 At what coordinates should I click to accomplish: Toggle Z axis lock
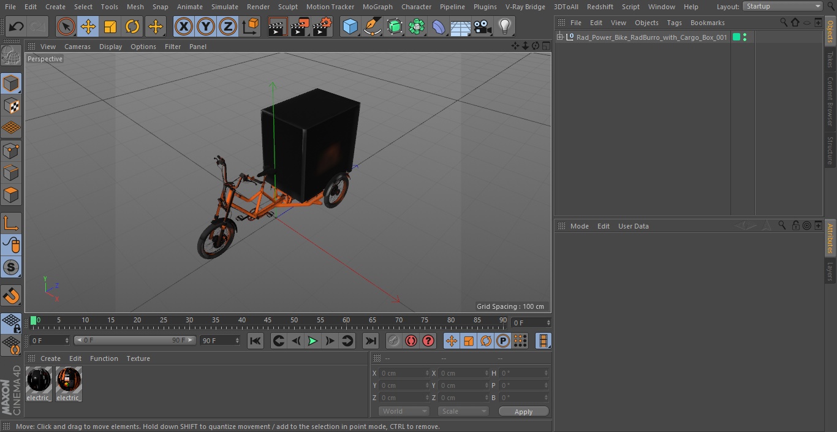coord(228,27)
